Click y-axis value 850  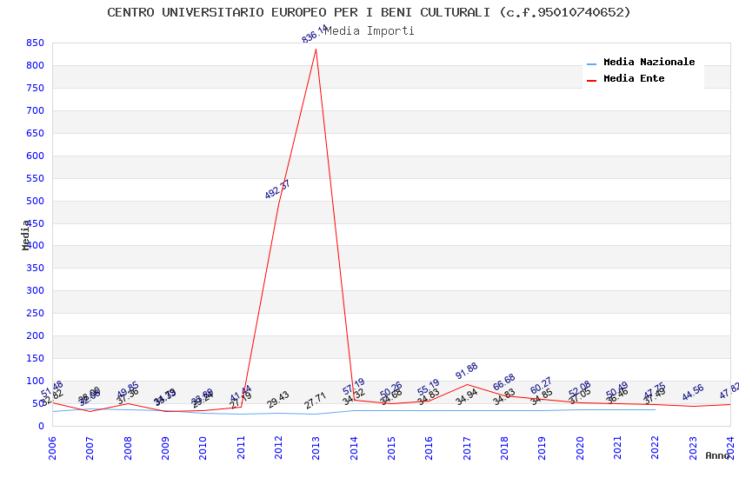pyautogui.click(x=36, y=43)
